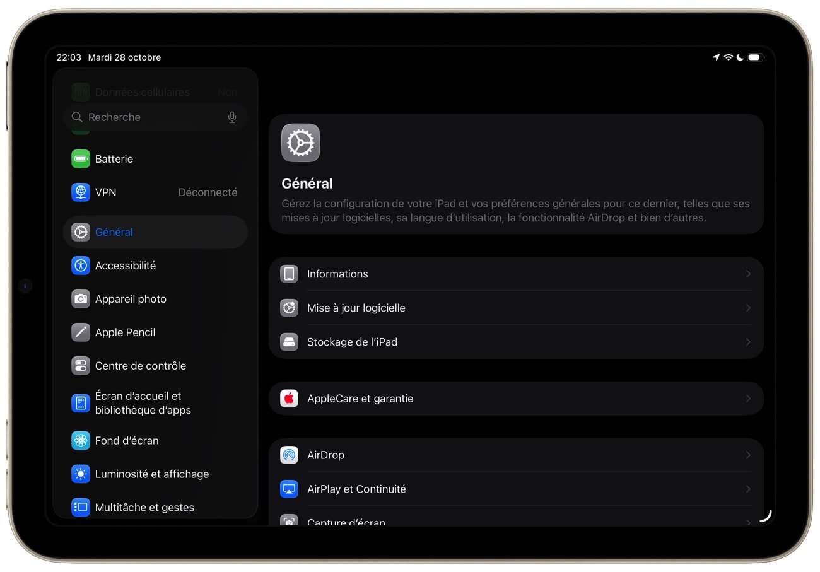
Task: Tap the AirDrop icon
Action: (289, 455)
